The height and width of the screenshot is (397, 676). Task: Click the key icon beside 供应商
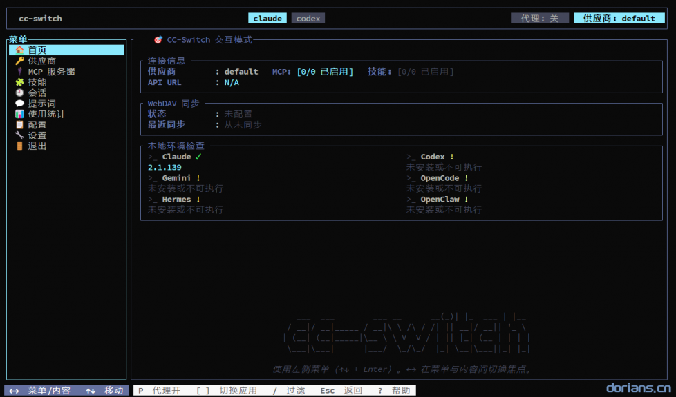click(x=19, y=61)
